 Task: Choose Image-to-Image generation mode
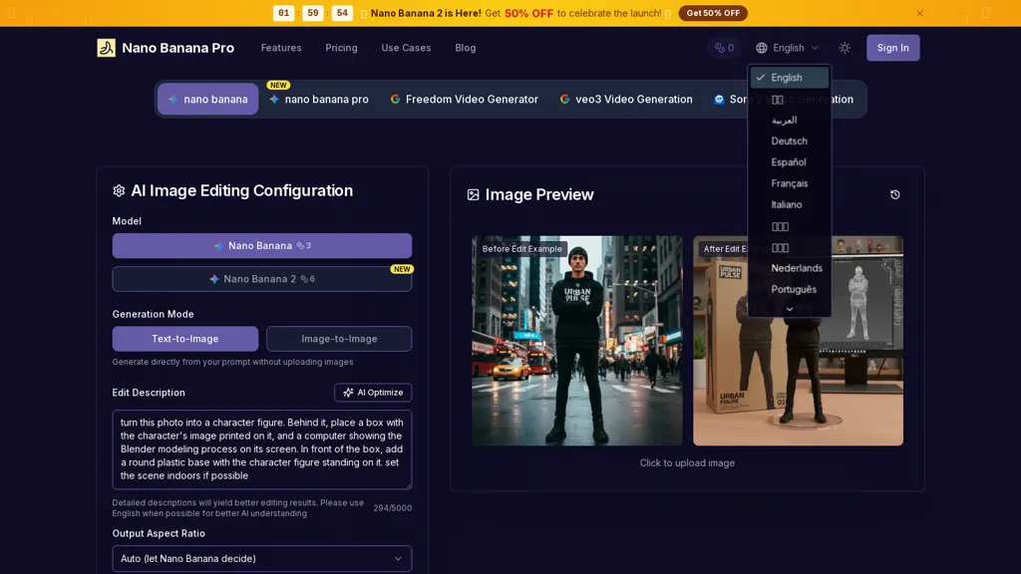339,339
